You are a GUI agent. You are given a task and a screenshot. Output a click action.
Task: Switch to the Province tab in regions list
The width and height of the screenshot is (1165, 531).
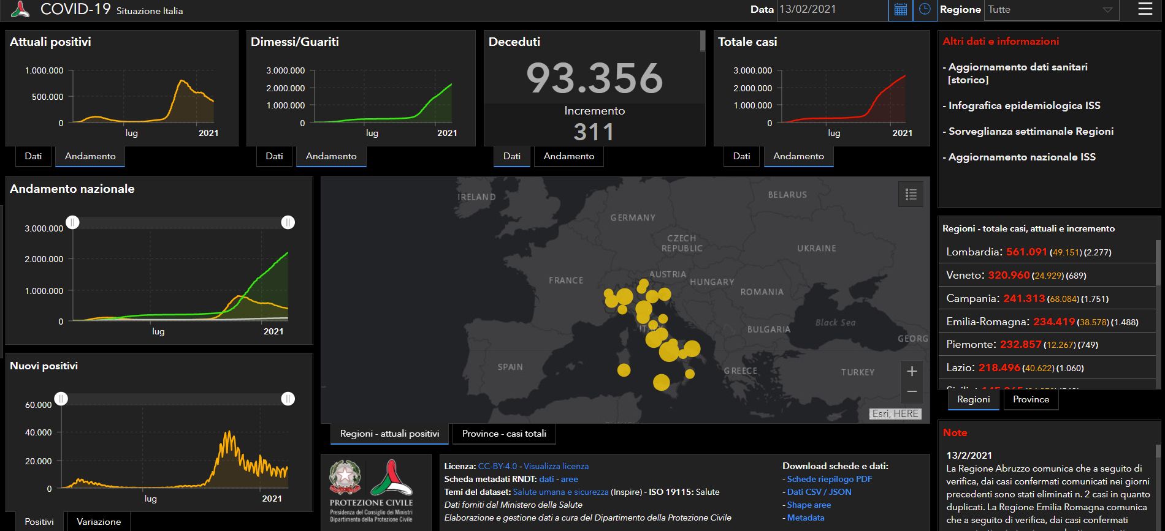coord(1031,399)
